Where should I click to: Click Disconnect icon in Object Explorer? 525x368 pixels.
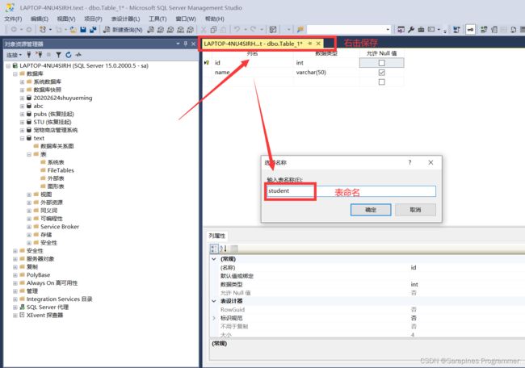39,55
